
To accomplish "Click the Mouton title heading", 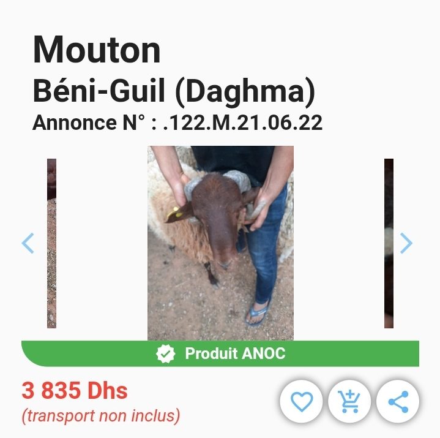I will pos(97,50).
